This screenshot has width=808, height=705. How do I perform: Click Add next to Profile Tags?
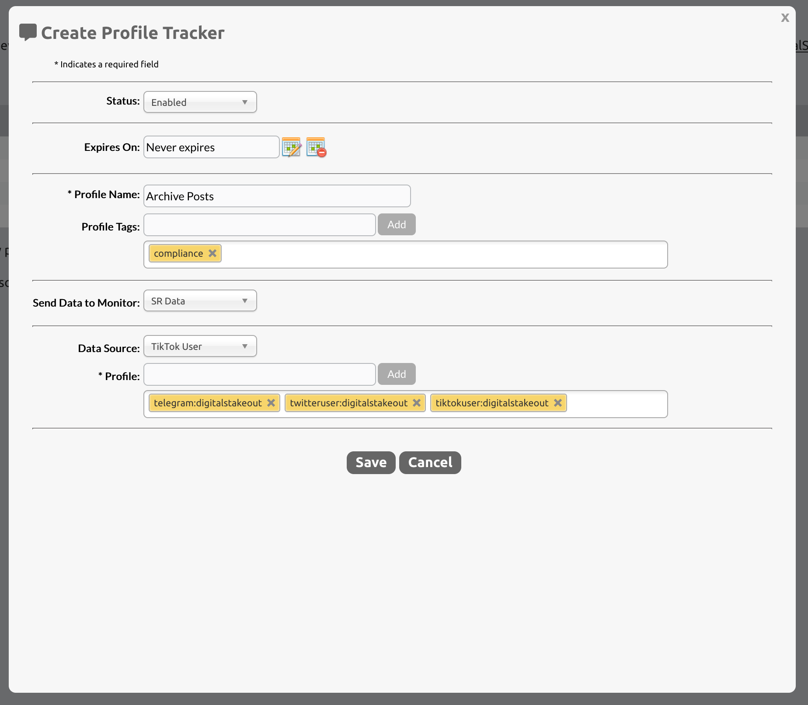pos(396,224)
